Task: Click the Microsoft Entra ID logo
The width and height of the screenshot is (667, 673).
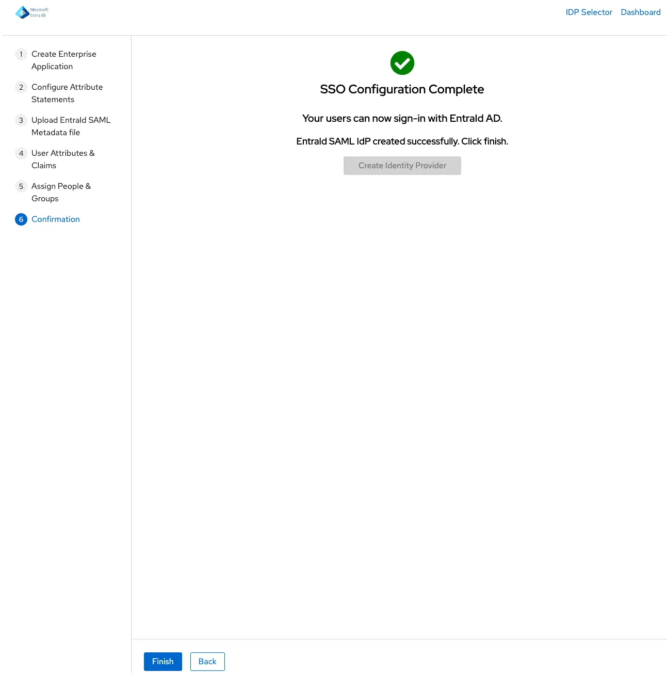Action: click(32, 12)
